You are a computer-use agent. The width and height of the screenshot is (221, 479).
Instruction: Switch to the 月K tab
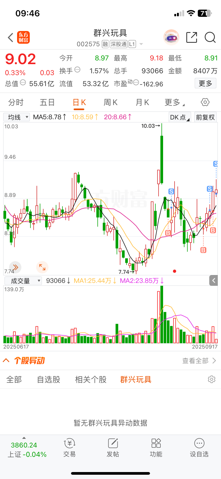coord(142,102)
